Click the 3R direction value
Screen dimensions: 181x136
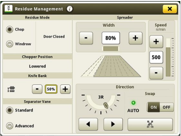101,97
